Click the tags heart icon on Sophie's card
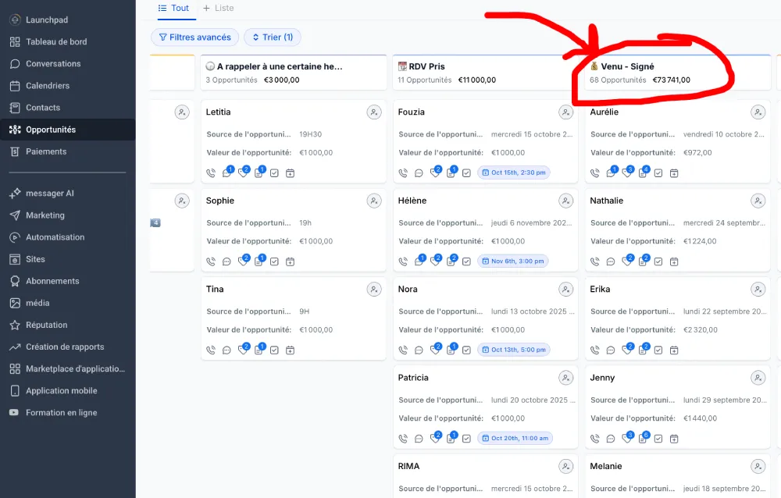This screenshot has height=498, width=781. click(243, 261)
